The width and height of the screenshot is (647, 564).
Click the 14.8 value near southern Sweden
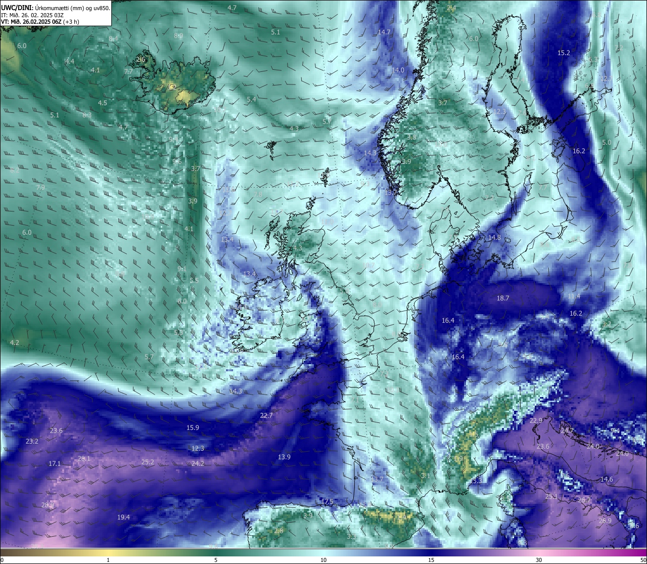494,238
